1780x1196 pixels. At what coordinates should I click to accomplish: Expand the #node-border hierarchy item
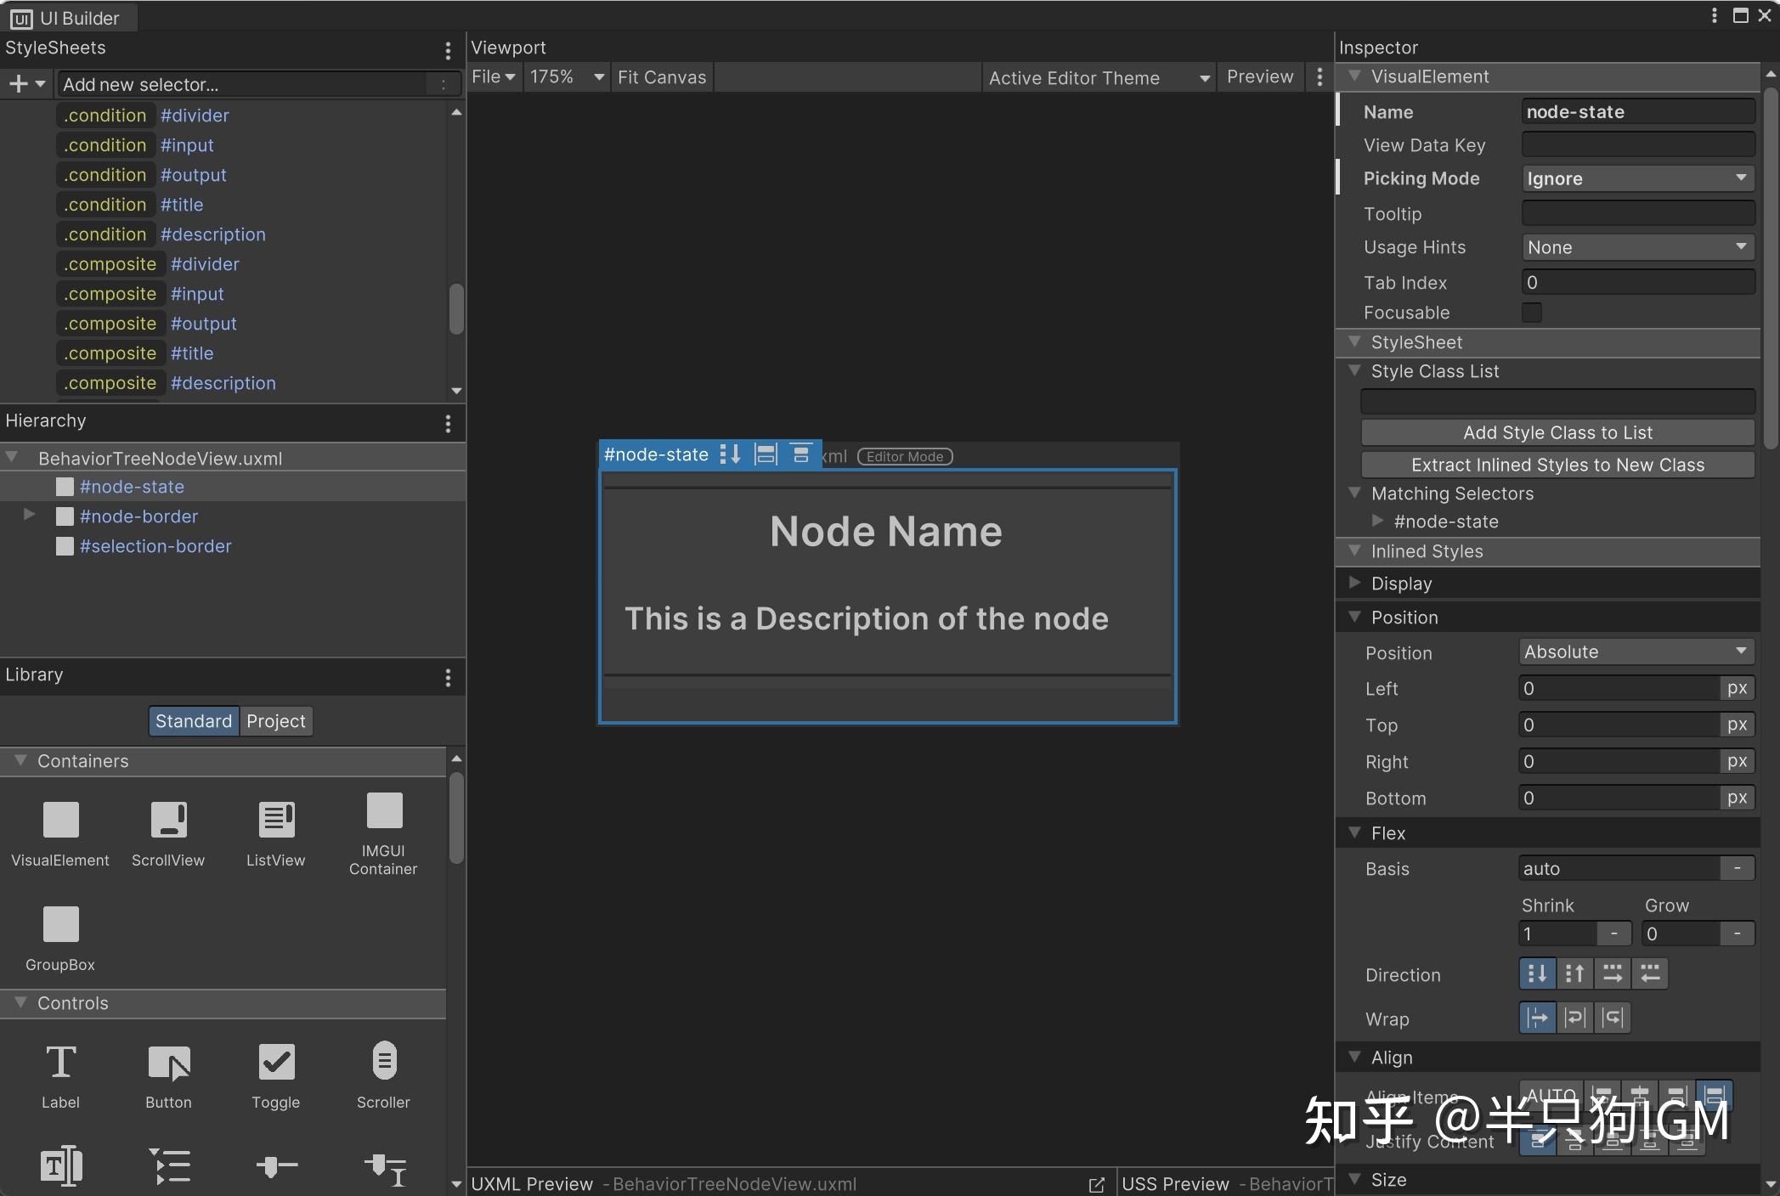click(x=29, y=516)
